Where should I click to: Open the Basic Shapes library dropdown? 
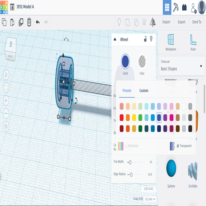(x=182, y=66)
